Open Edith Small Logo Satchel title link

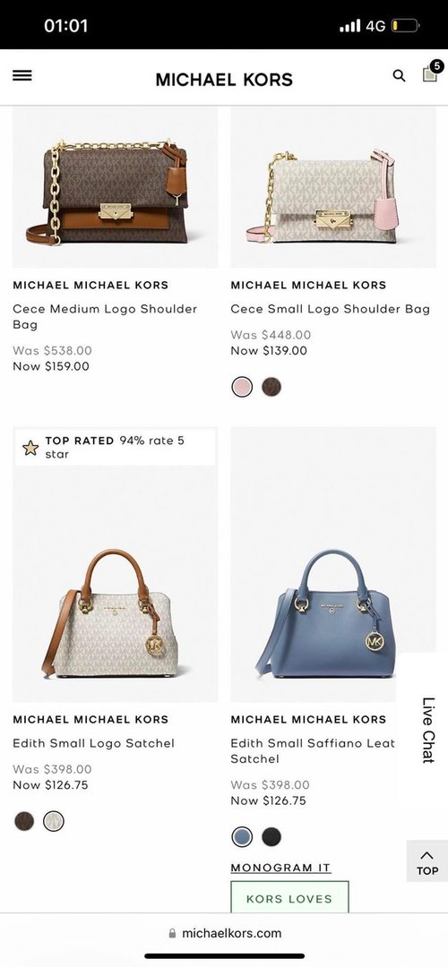(94, 743)
